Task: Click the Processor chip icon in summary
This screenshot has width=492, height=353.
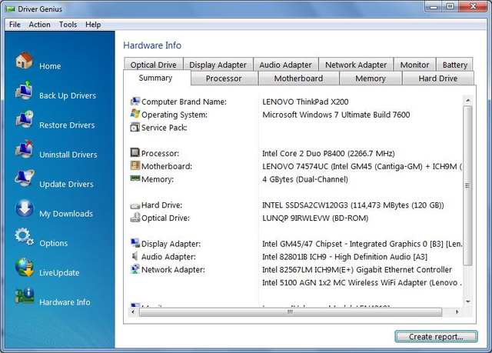Action: [x=135, y=152]
